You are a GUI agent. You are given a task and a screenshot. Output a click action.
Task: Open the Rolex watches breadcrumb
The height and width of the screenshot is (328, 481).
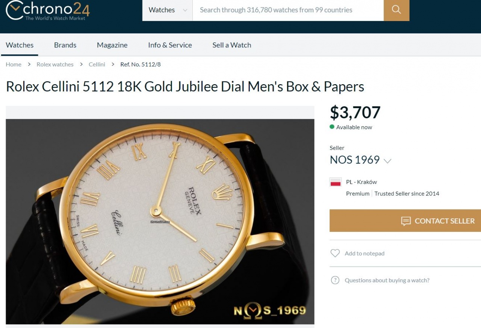tap(55, 64)
